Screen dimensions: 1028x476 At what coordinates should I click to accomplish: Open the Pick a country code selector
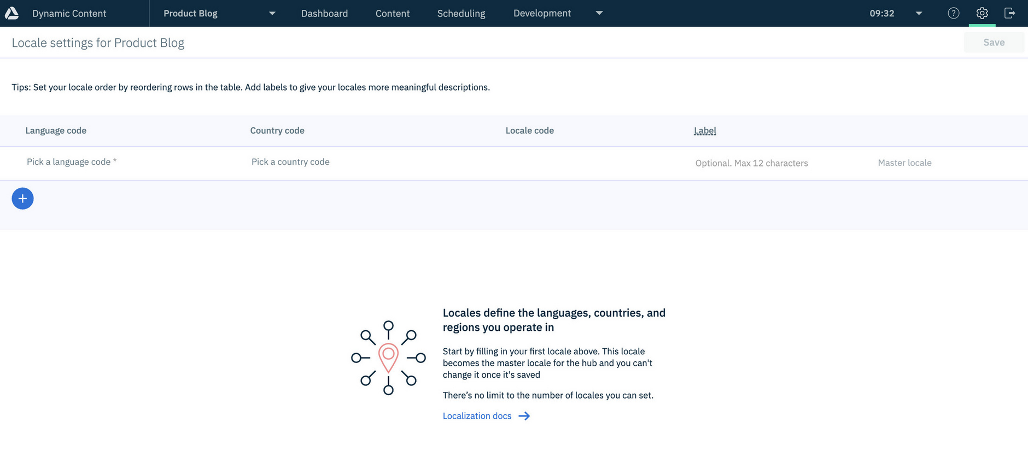pyautogui.click(x=290, y=162)
